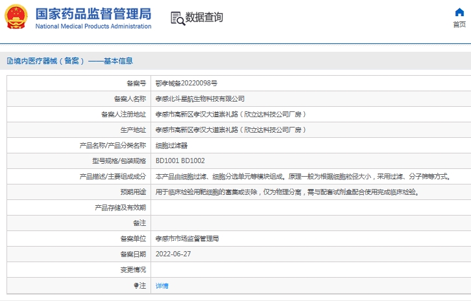The height and width of the screenshot is (301, 471).
Task: Click the 国家药品监督管理局 site title
Action: tap(93, 14)
